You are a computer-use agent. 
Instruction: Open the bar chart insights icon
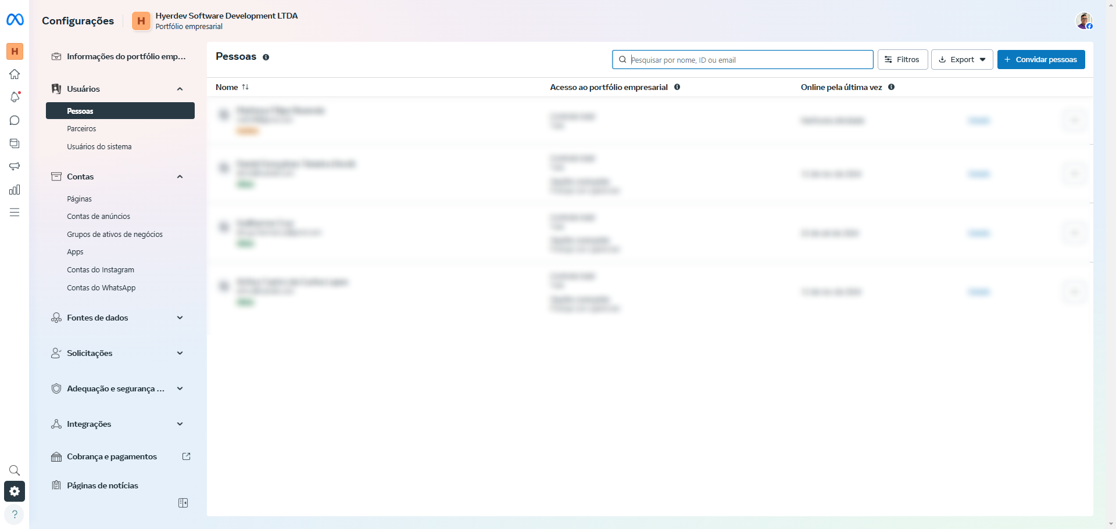click(x=15, y=190)
